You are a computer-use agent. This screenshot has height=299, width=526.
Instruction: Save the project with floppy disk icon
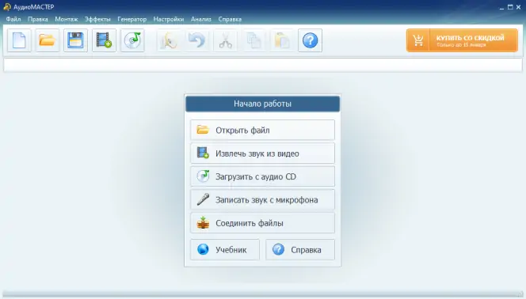[75, 40]
